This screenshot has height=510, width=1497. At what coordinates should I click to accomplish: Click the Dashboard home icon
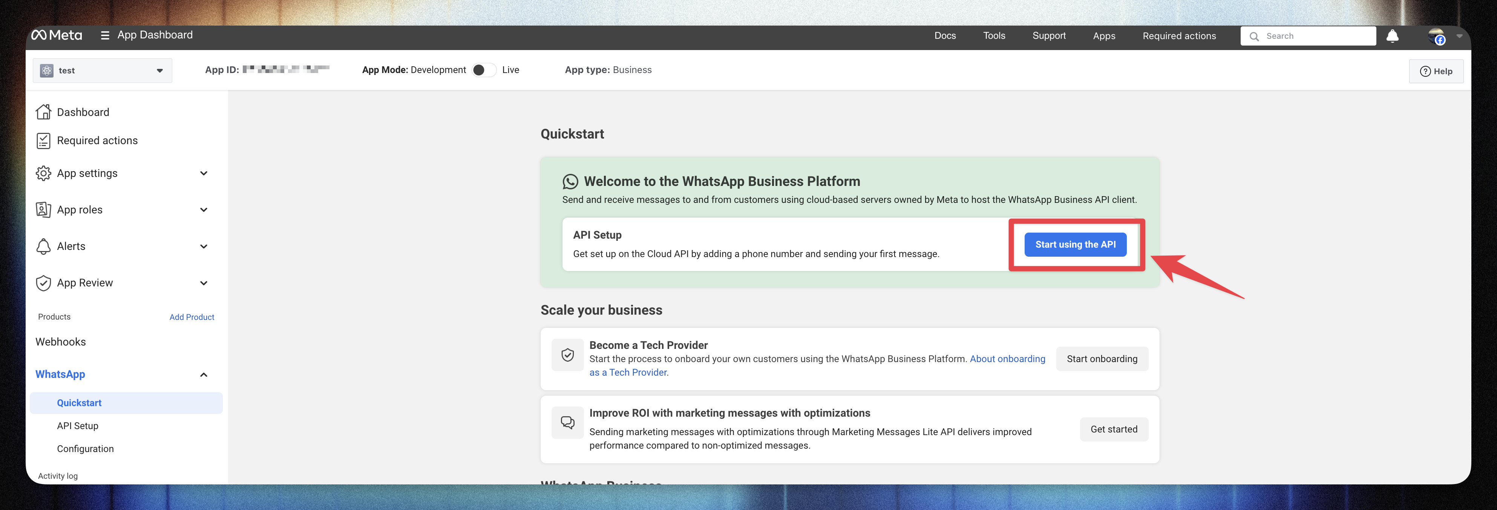tap(44, 112)
